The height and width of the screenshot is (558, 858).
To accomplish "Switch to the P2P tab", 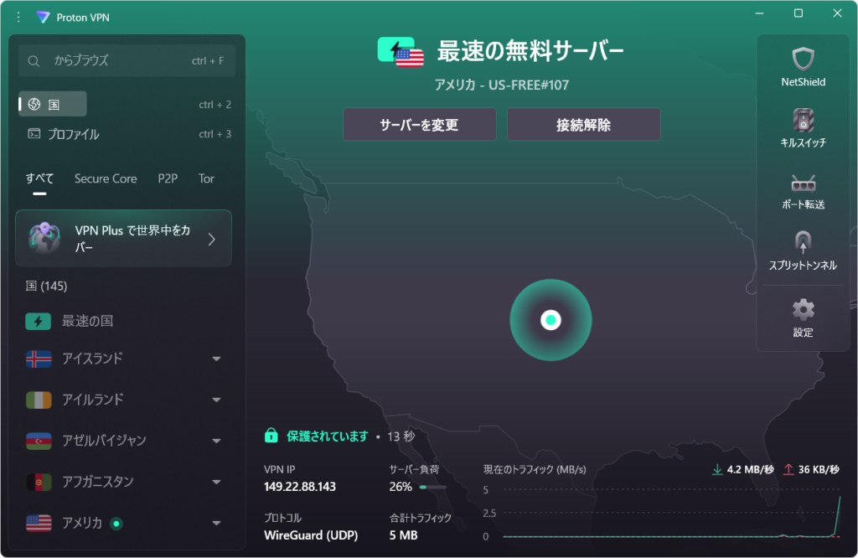I will [168, 178].
